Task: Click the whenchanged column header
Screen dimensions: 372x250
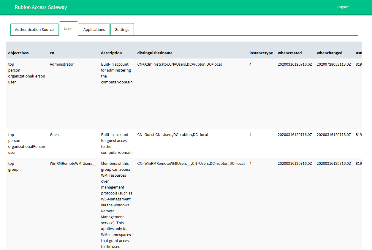Action: click(329, 53)
